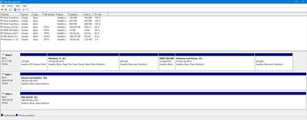
Task: Select the volume icon in the Windows 11 (C:) row
Action: tap(2, 40)
